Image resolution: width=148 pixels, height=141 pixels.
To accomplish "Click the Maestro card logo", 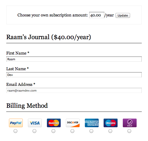I will (x=111, y=123).
